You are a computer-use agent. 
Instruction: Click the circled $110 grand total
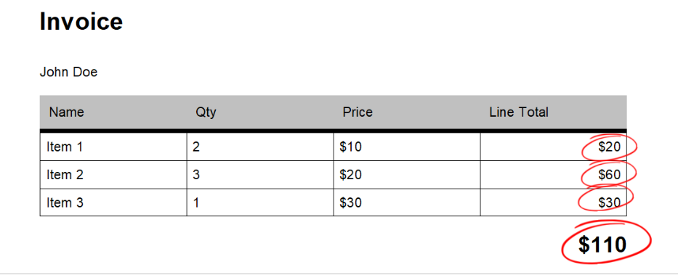(602, 245)
